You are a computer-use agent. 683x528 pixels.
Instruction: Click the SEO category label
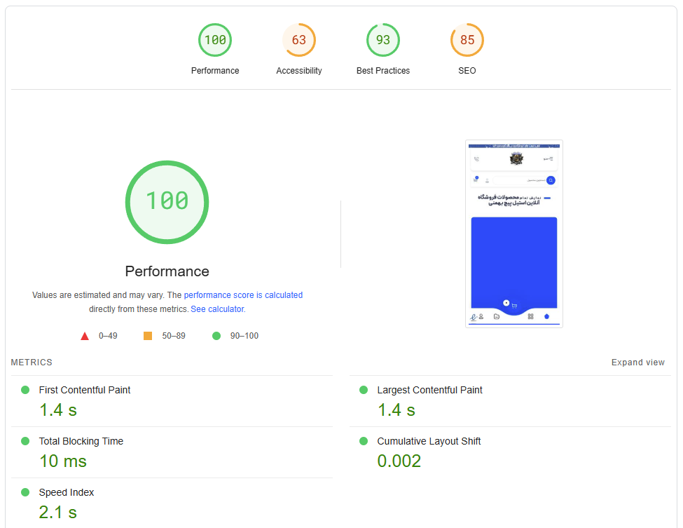click(467, 71)
